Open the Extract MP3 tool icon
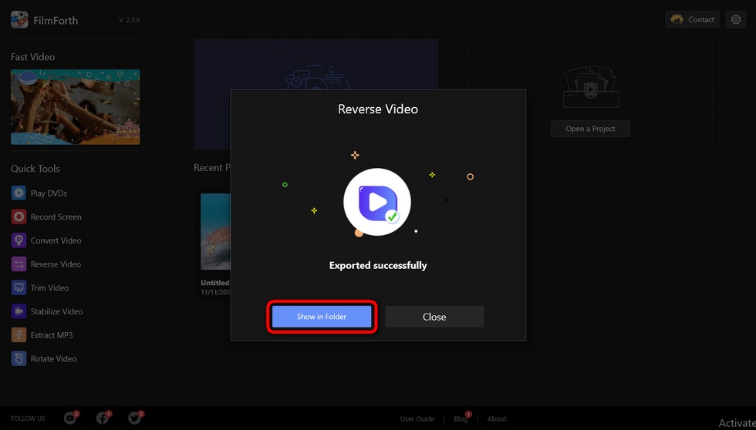This screenshot has height=430, width=756. tap(19, 334)
